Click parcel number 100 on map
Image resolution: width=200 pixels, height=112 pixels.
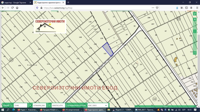tap(172, 45)
